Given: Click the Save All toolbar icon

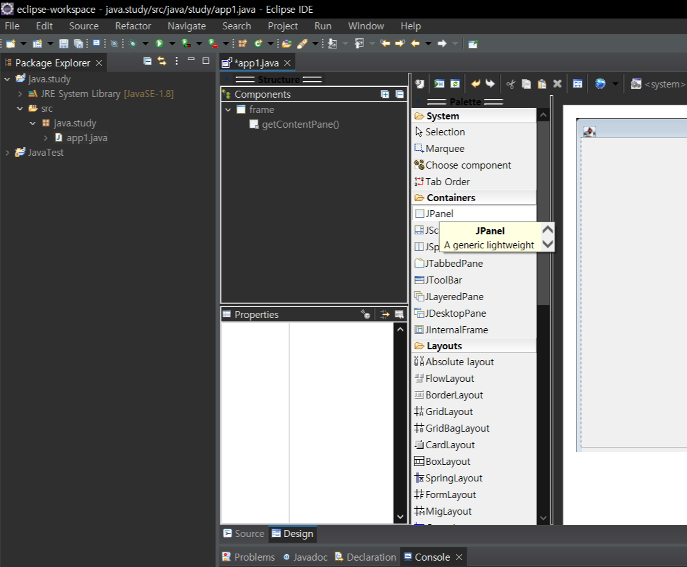Looking at the screenshot, I should (79, 43).
